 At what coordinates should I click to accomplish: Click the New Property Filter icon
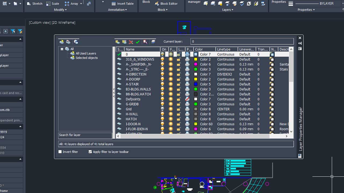tap(62, 42)
